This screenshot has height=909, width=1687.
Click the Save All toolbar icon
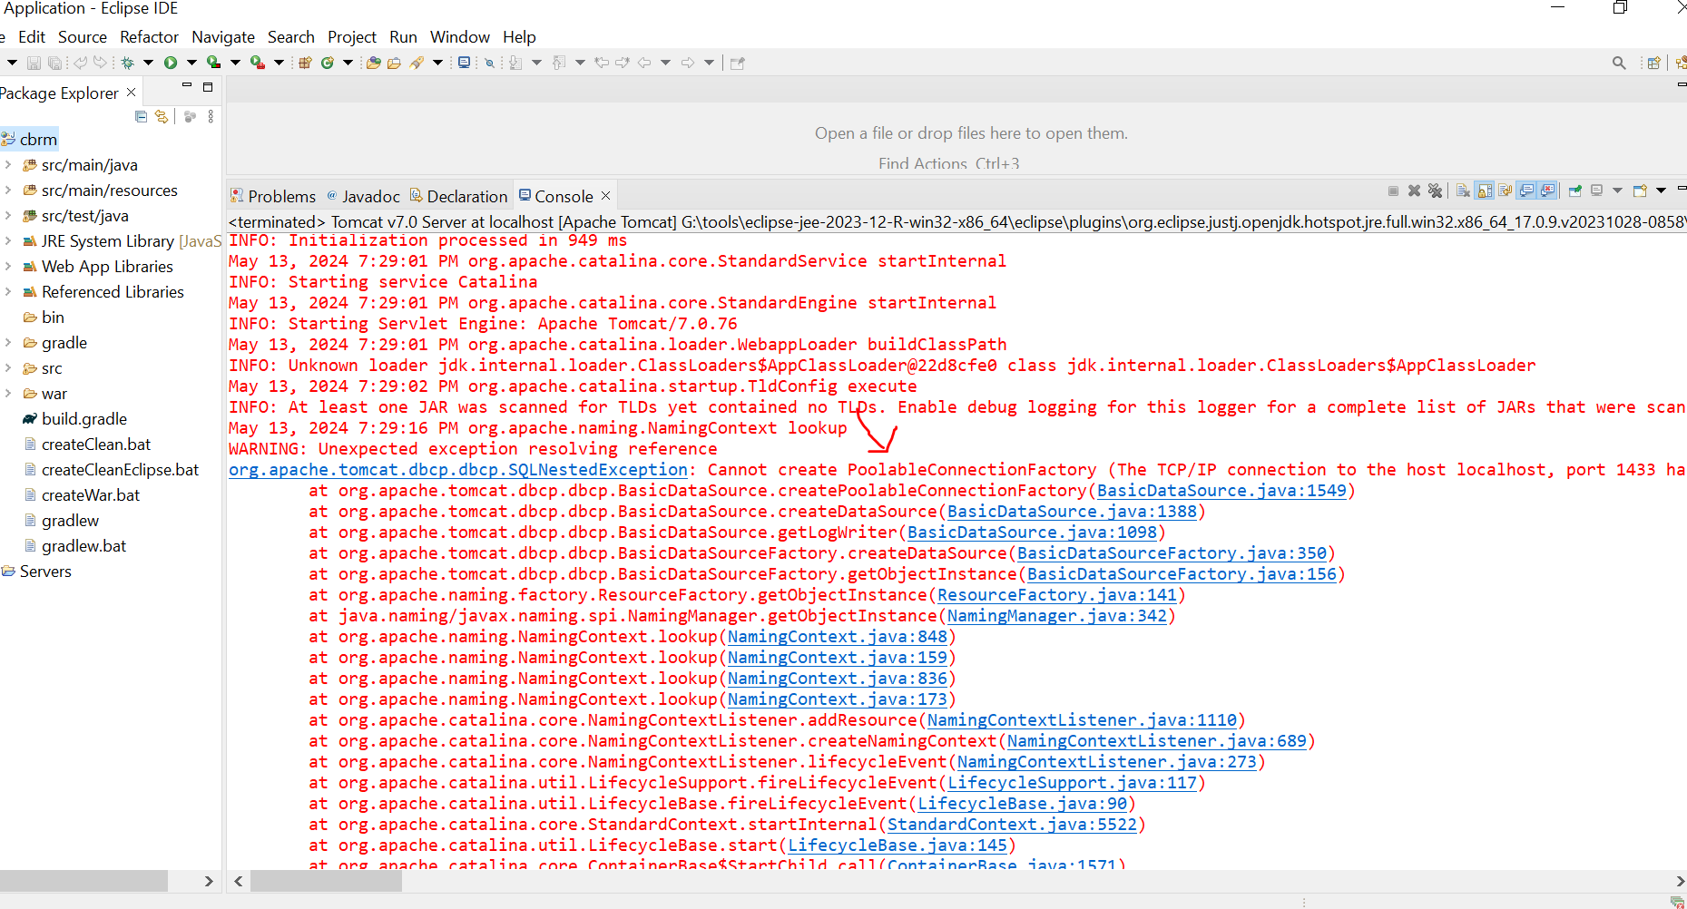click(x=54, y=63)
